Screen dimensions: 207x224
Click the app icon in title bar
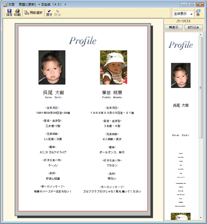pyautogui.click(x=5, y=4)
